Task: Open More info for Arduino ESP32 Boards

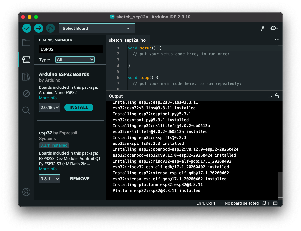Action: [48, 98]
